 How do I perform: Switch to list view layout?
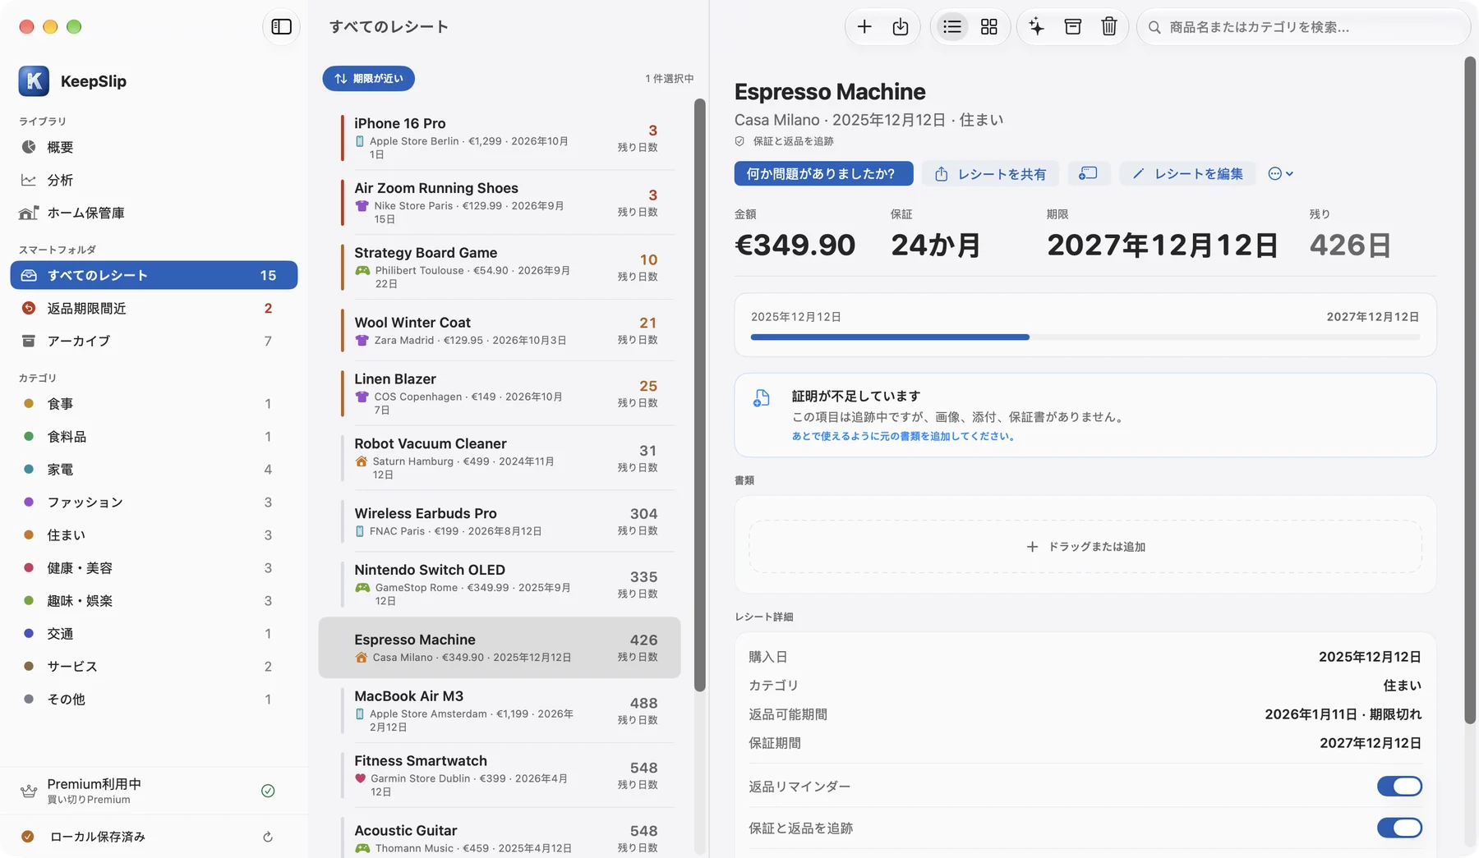coord(952,27)
